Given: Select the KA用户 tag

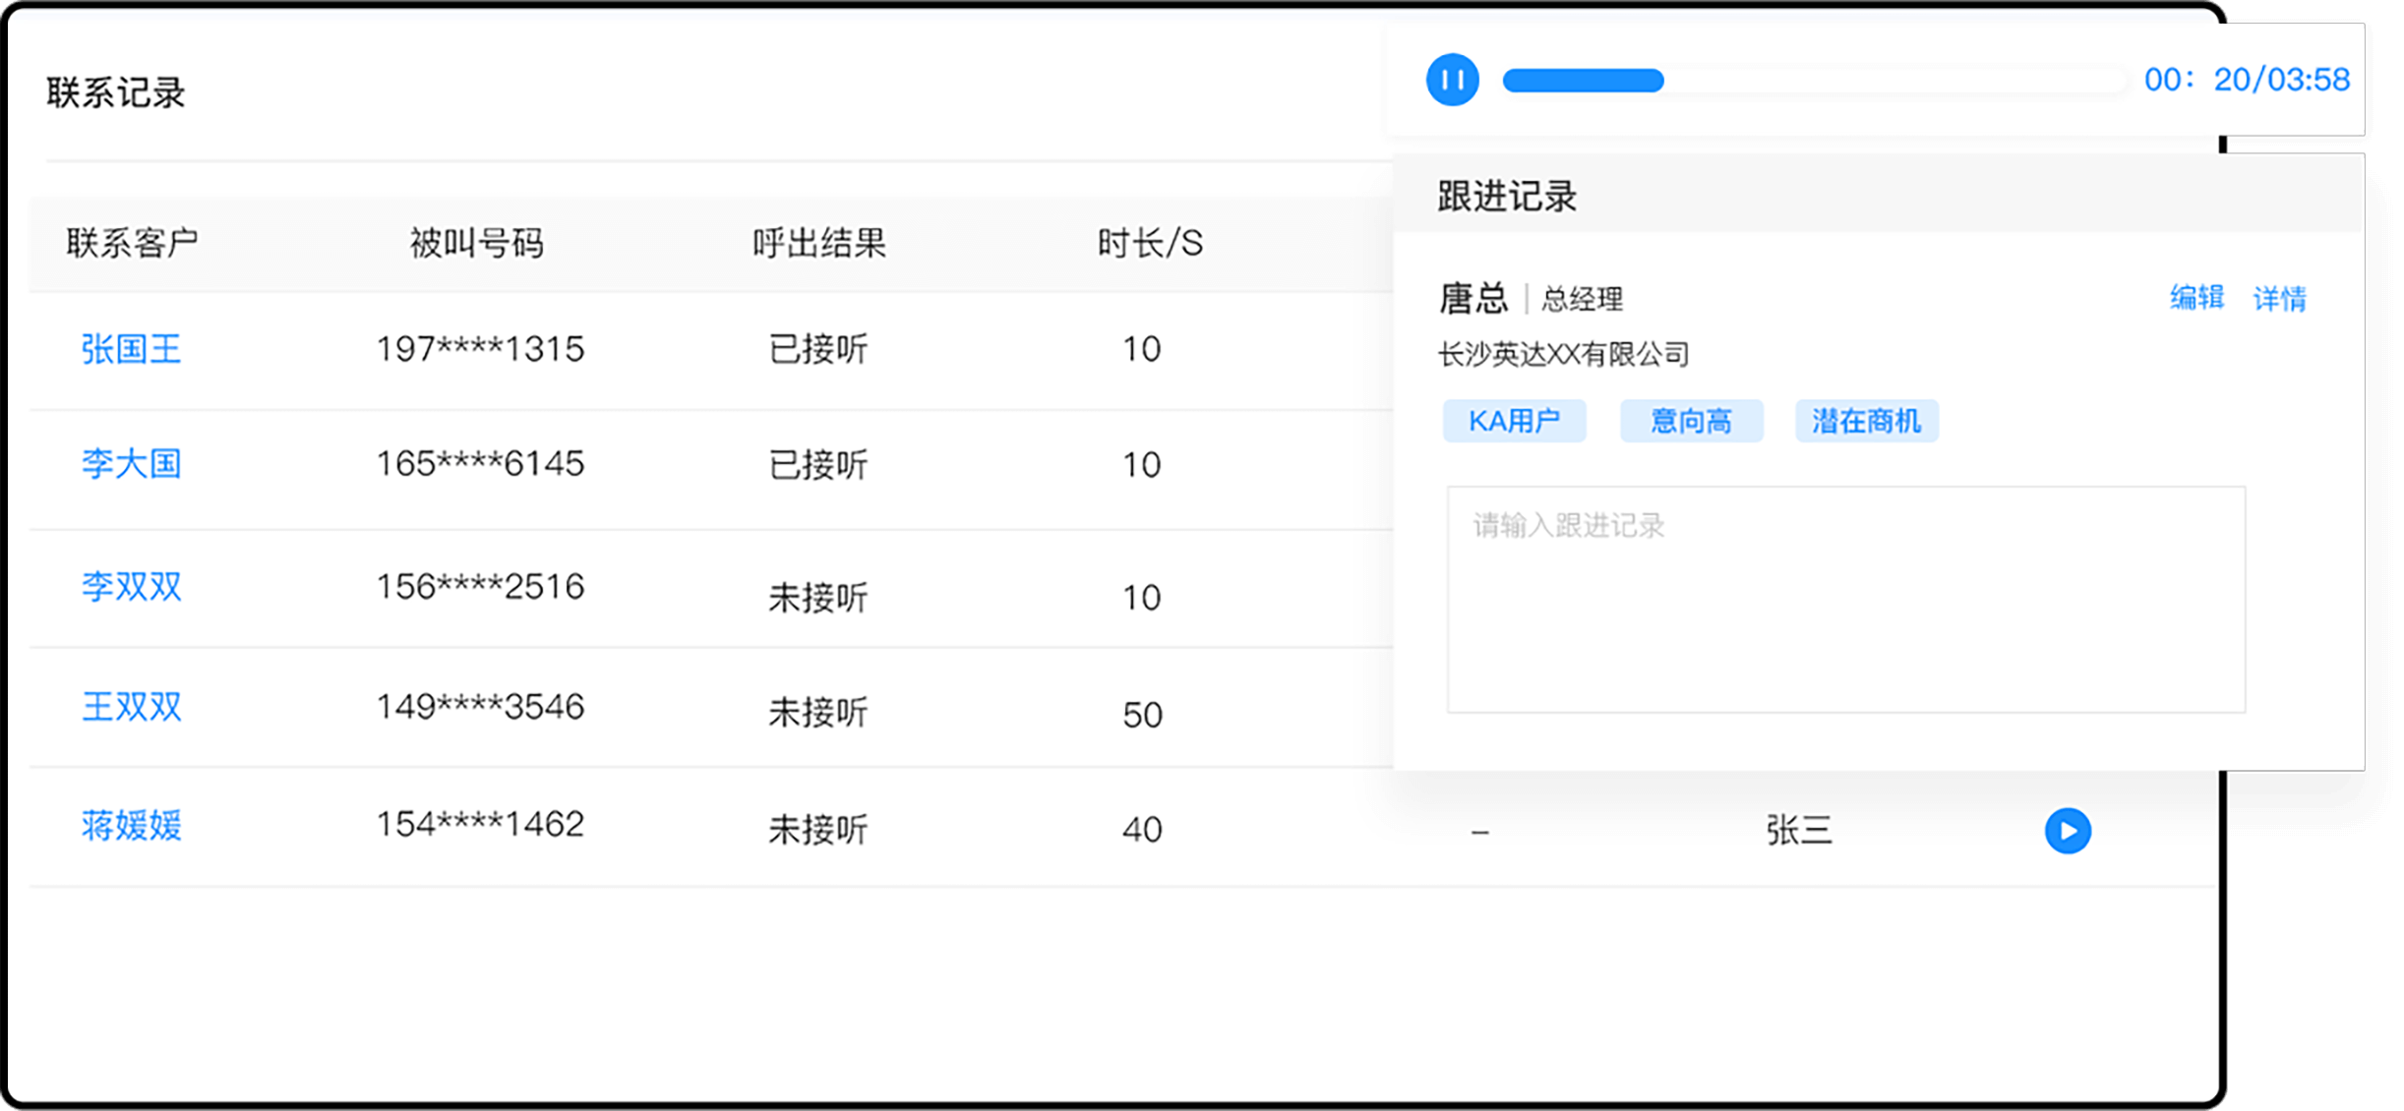Looking at the screenshot, I should (1514, 421).
